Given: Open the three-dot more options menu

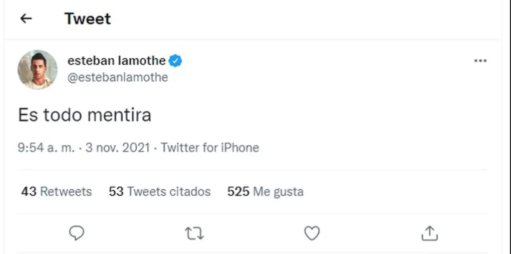Looking at the screenshot, I should [480, 61].
